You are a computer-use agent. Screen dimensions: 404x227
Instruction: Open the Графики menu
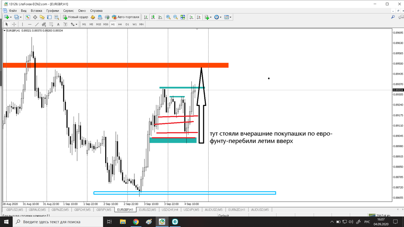(x=53, y=11)
